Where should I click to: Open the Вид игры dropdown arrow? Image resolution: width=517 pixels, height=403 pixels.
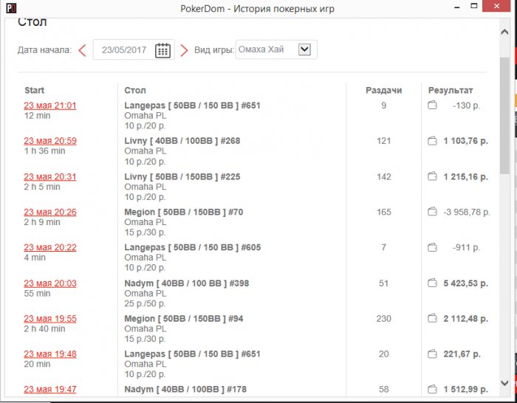(x=304, y=49)
